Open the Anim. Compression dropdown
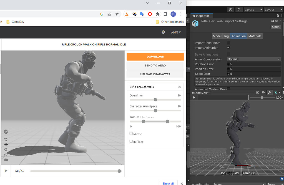284x185 pixels. point(253,59)
